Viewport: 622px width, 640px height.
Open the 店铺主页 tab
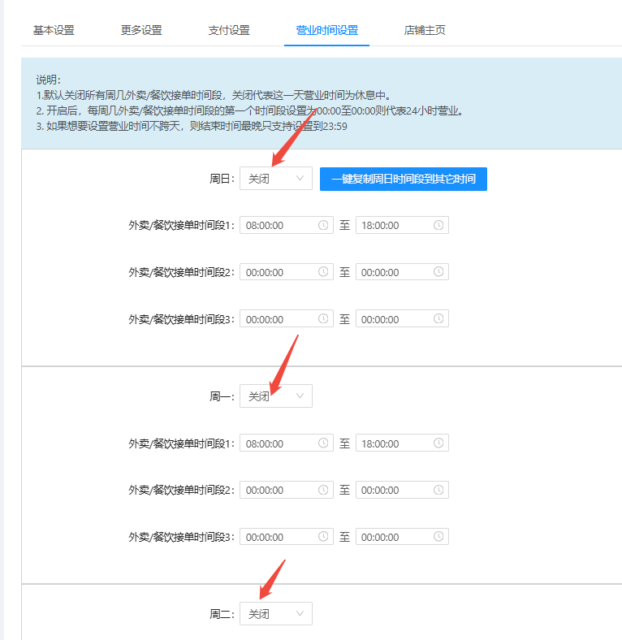coord(425,30)
